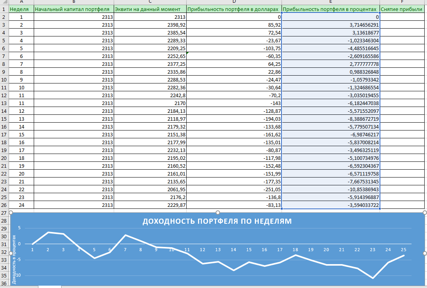The image size is (427, 288).
Task: Select the cell with value -251,05
Action: (234, 189)
